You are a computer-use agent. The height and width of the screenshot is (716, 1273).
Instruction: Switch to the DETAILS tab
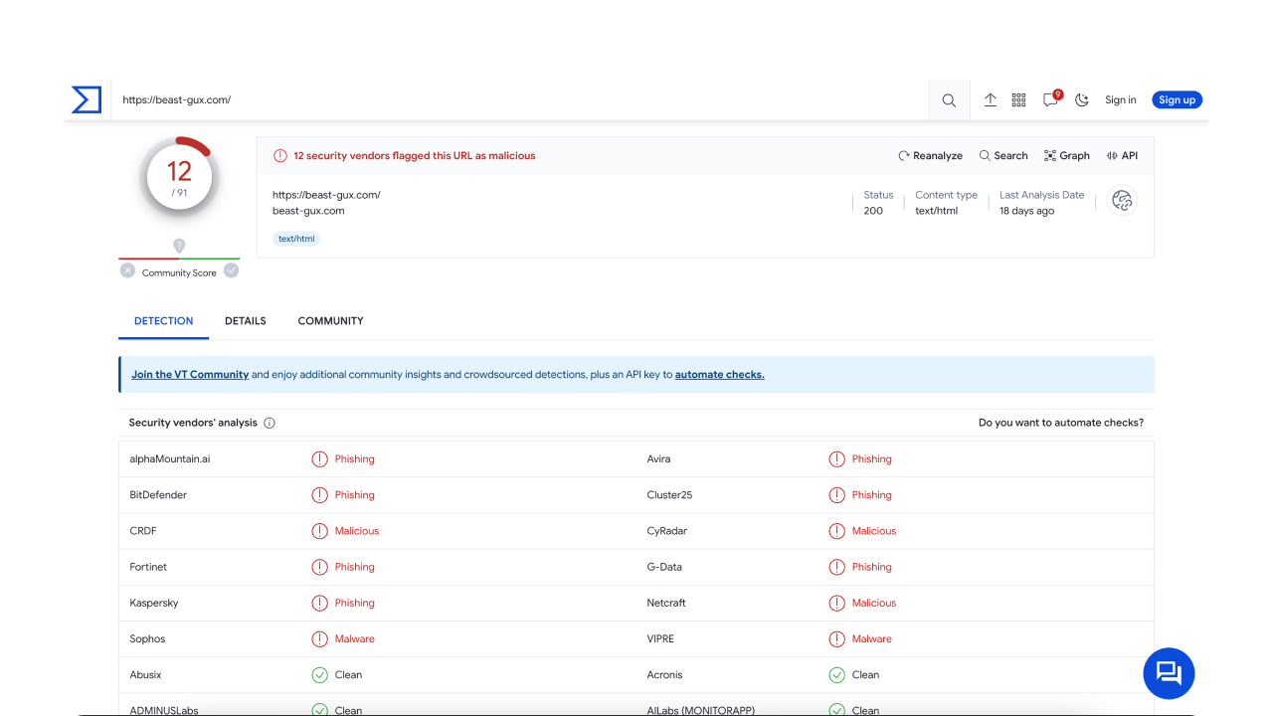tap(245, 320)
